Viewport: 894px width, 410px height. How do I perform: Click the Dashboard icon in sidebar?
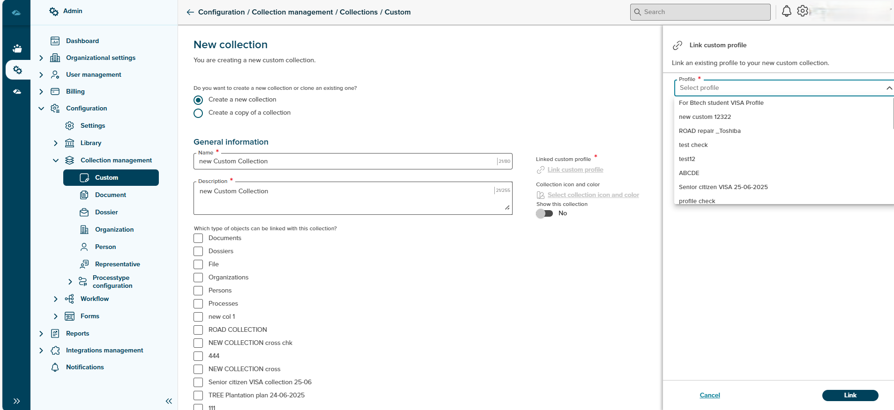tap(55, 41)
